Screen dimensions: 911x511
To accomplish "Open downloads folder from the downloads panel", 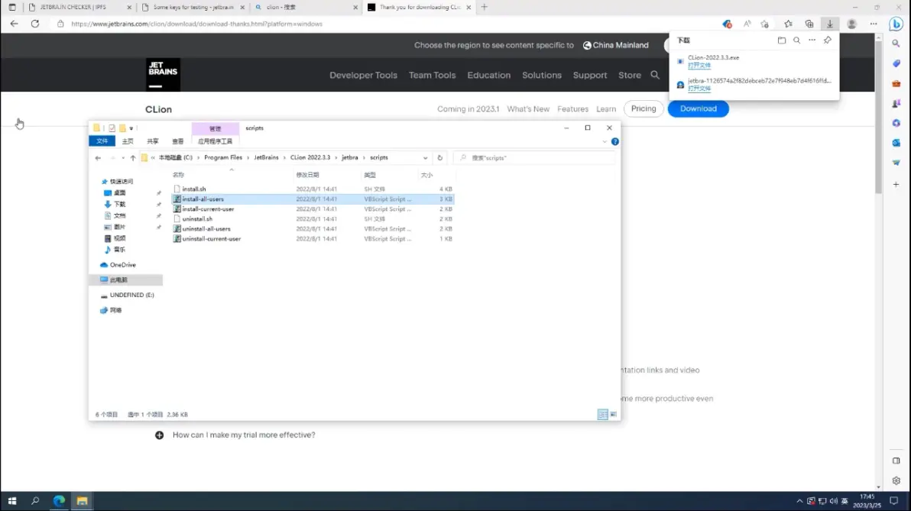I will tap(781, 40).
